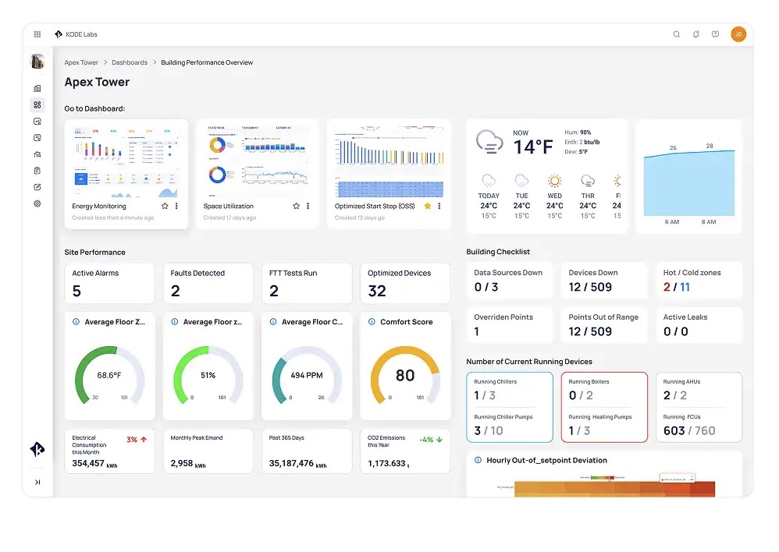
Task: Navigate to Dashboards in the breadcrumb
Action: [x=129, y=62]
